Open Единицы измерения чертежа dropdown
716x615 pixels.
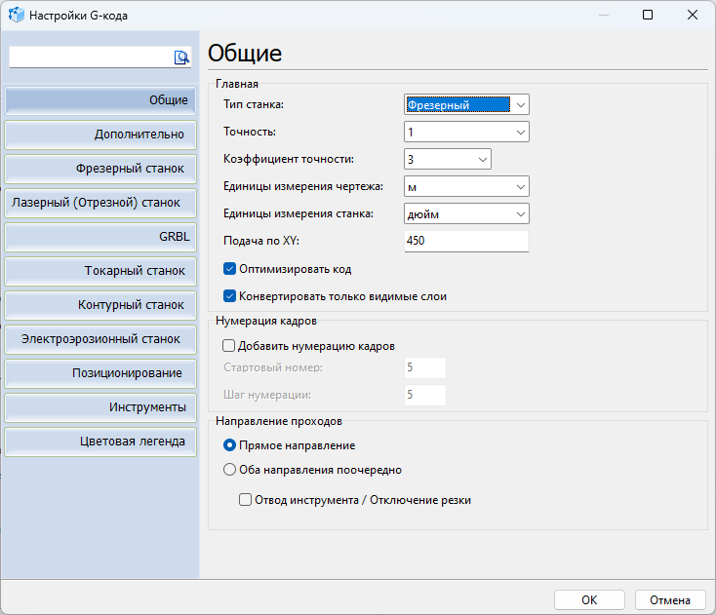pos(466,186)
